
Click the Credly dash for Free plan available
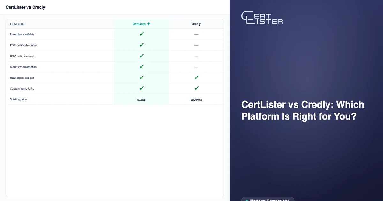(196, 34)
